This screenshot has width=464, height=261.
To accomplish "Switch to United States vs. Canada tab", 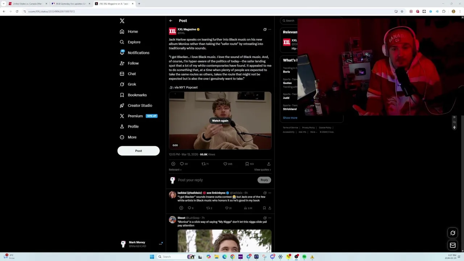I will tap(28, 4).
